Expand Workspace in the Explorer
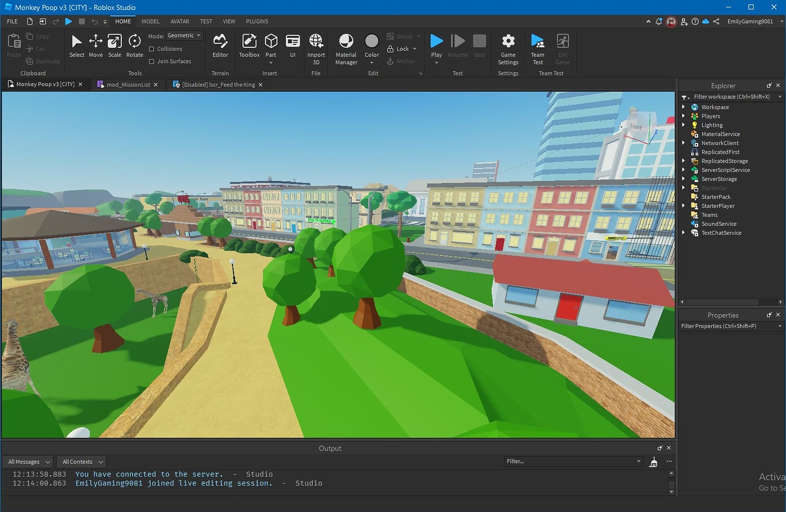786x512 pixels. (683, 106)
